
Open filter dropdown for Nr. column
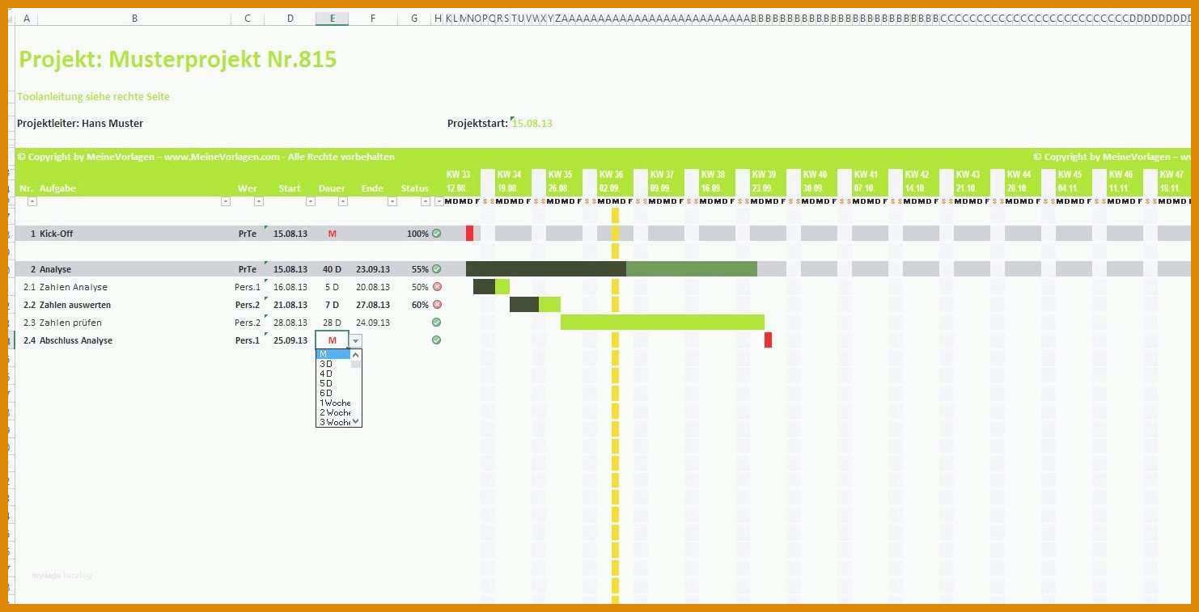(x=32, y=201)
